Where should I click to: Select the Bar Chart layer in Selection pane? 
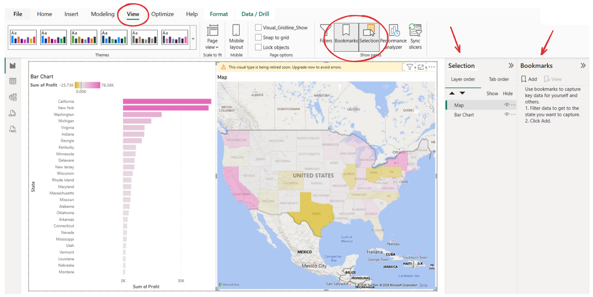point(481,115)
